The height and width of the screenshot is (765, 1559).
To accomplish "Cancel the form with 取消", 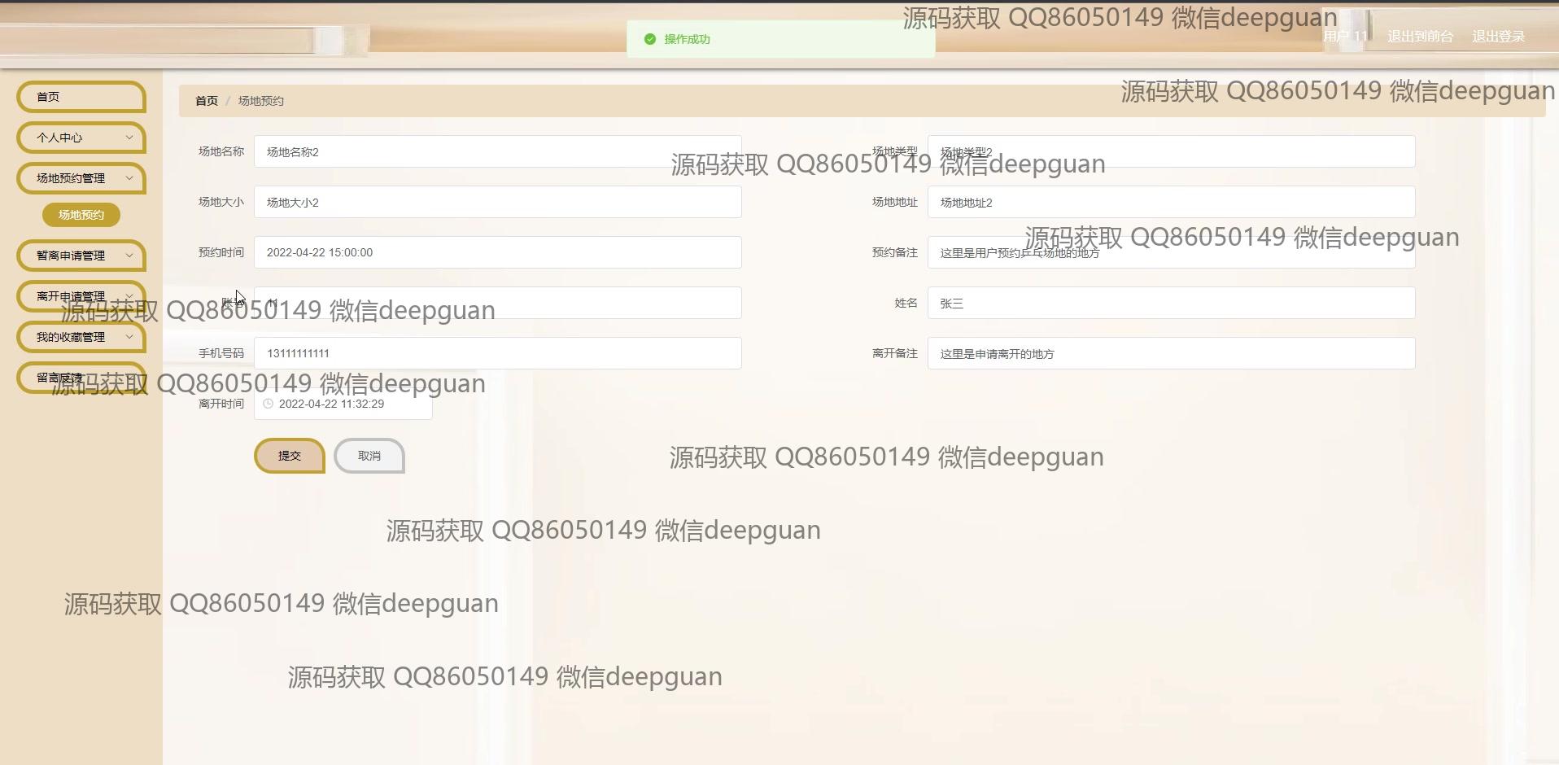I will (x=369, y=456).
